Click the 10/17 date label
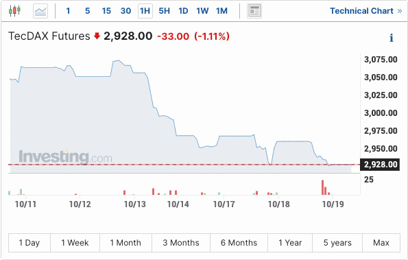408x260 pixels. click(224, 204)
